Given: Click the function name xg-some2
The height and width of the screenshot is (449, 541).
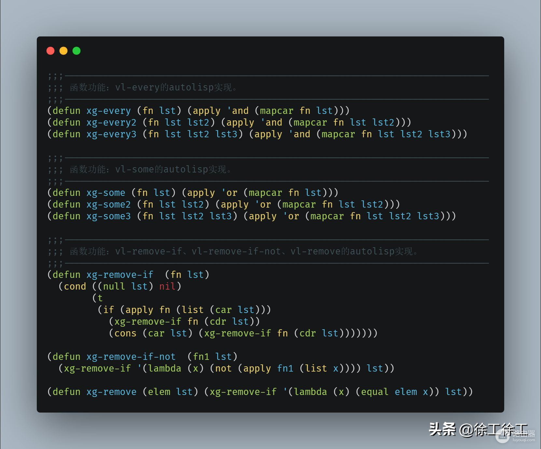Looking at the screenshot, I should point(108,205).
